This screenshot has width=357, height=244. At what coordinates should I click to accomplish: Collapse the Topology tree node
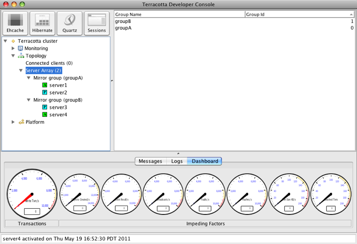click(x=13, y=56)
